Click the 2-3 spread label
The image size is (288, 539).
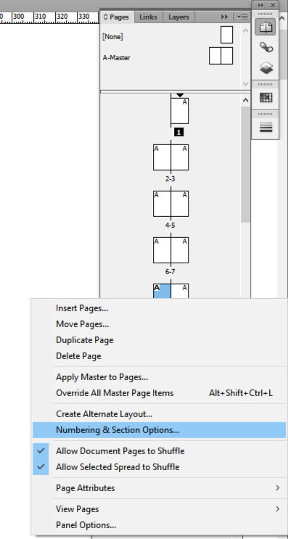coord(170,178)
